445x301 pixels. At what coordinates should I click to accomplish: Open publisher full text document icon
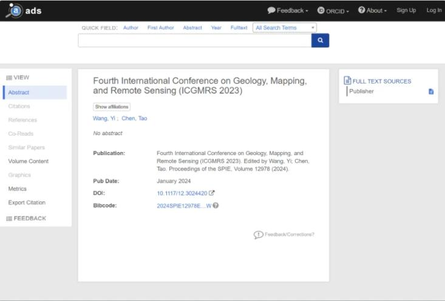click(x=431, y=91)
